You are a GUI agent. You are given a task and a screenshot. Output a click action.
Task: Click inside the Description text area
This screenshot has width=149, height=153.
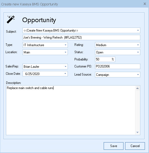coord(71,110)
